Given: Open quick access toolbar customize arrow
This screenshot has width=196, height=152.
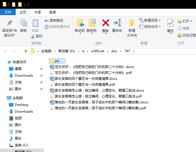Looking at the screenshot, I should pos(25,5).
